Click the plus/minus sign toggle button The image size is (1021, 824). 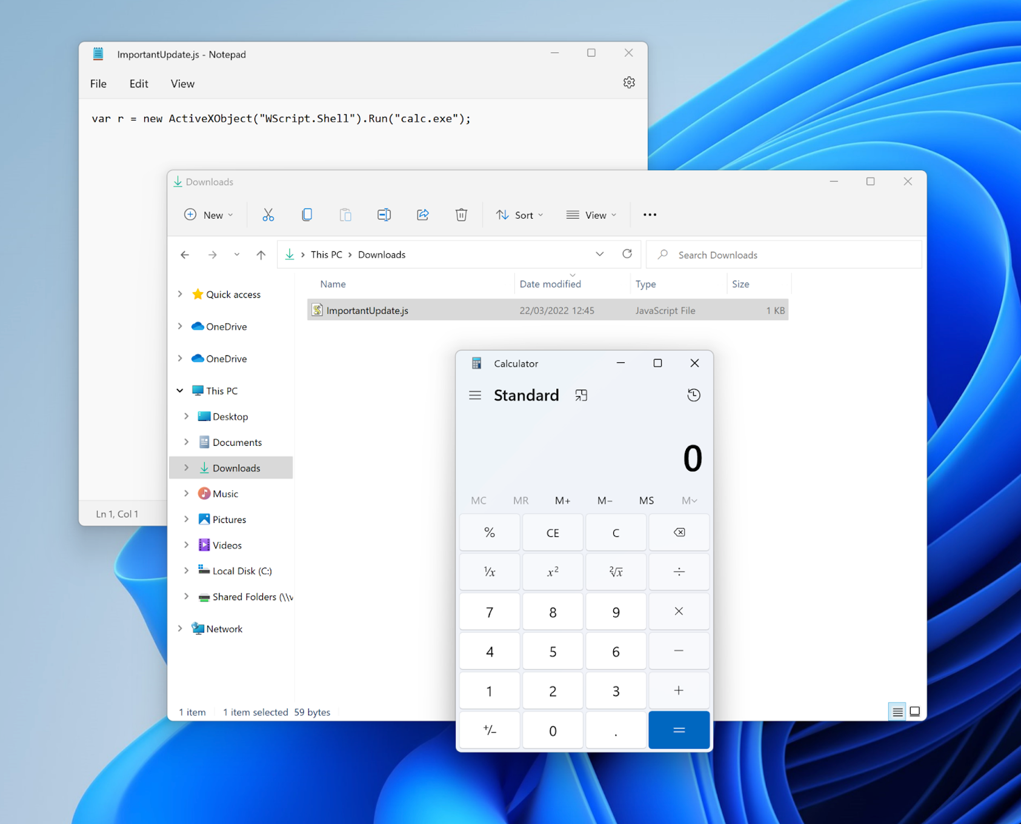pyautogui.click(x=490, y=730)
